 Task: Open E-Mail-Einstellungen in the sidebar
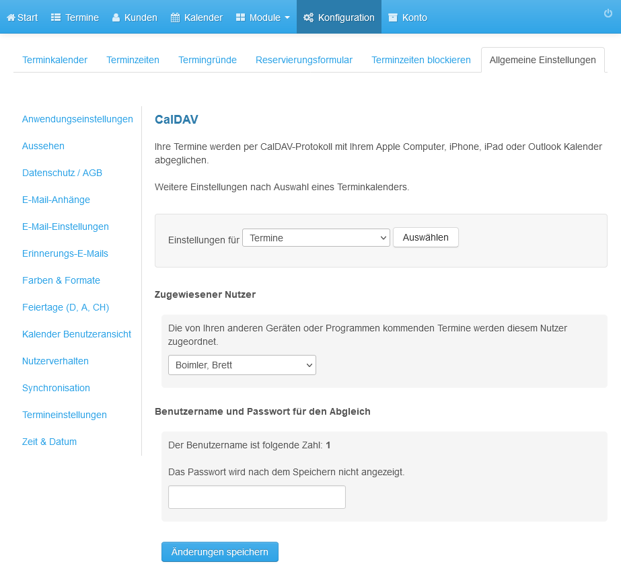coord(65,227)
